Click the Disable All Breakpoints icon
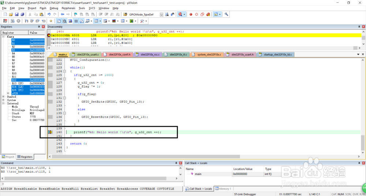 [202, 15]
